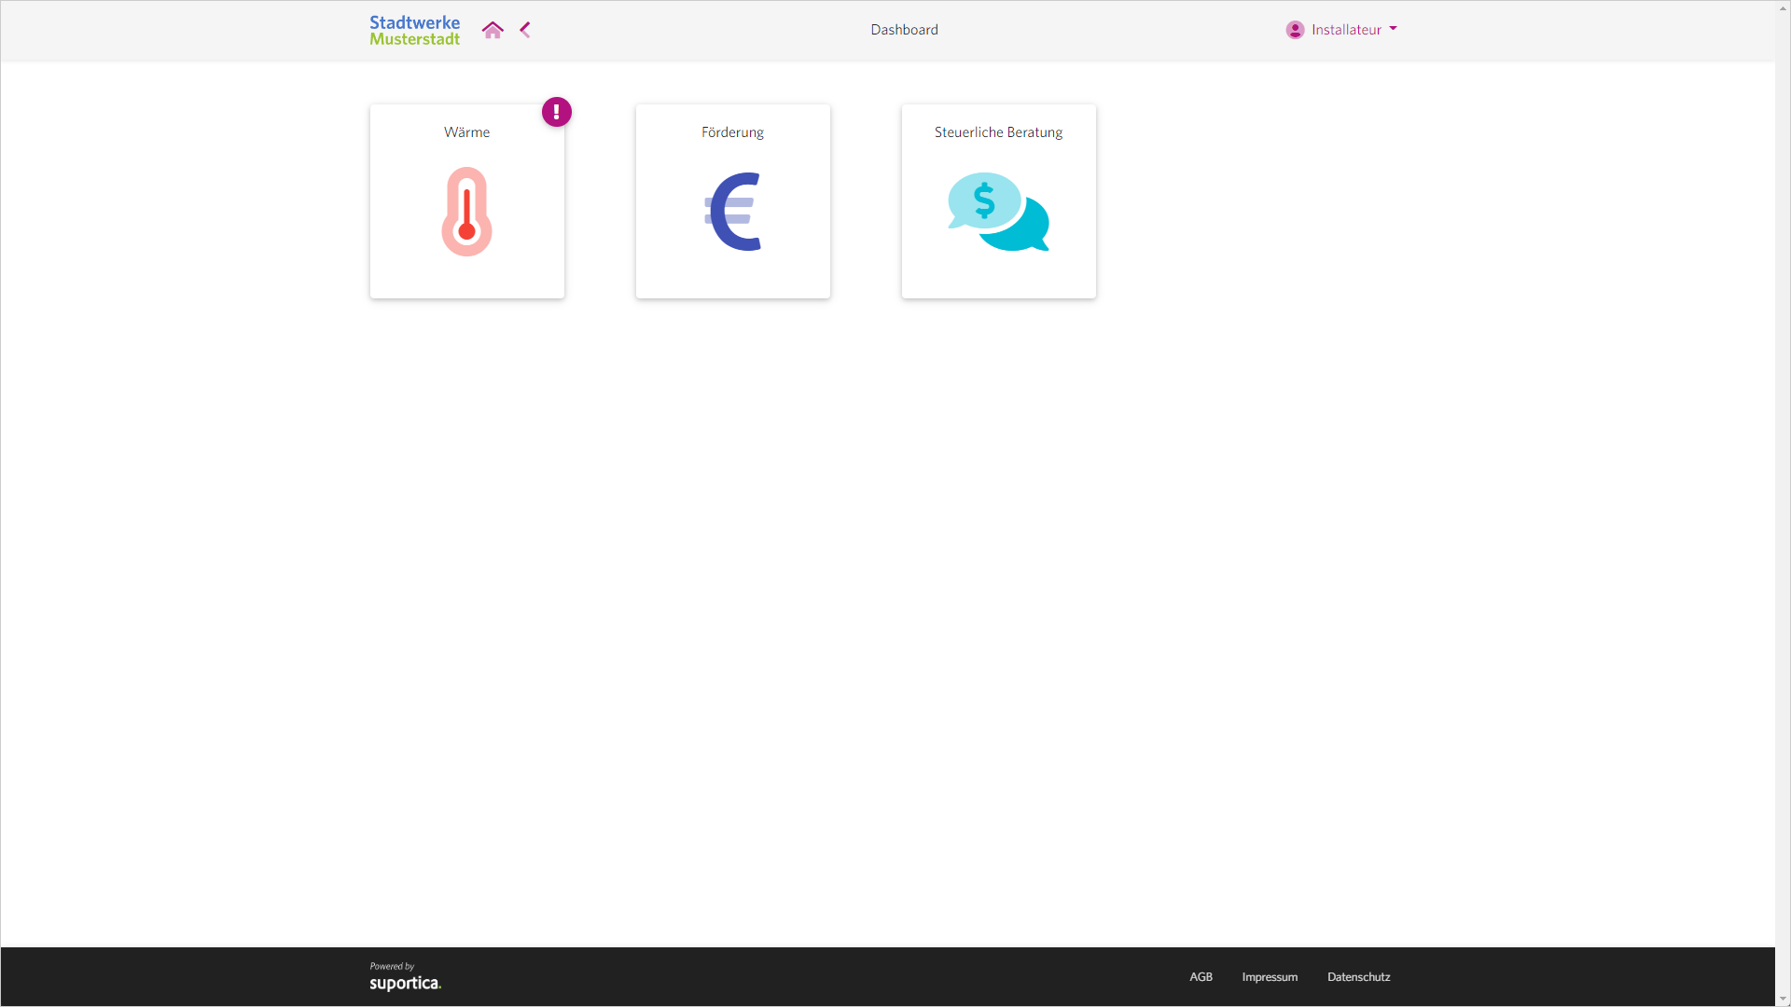Open the Förderung card title
This screenshot has height=1007, width=1791.
(732, 132)
